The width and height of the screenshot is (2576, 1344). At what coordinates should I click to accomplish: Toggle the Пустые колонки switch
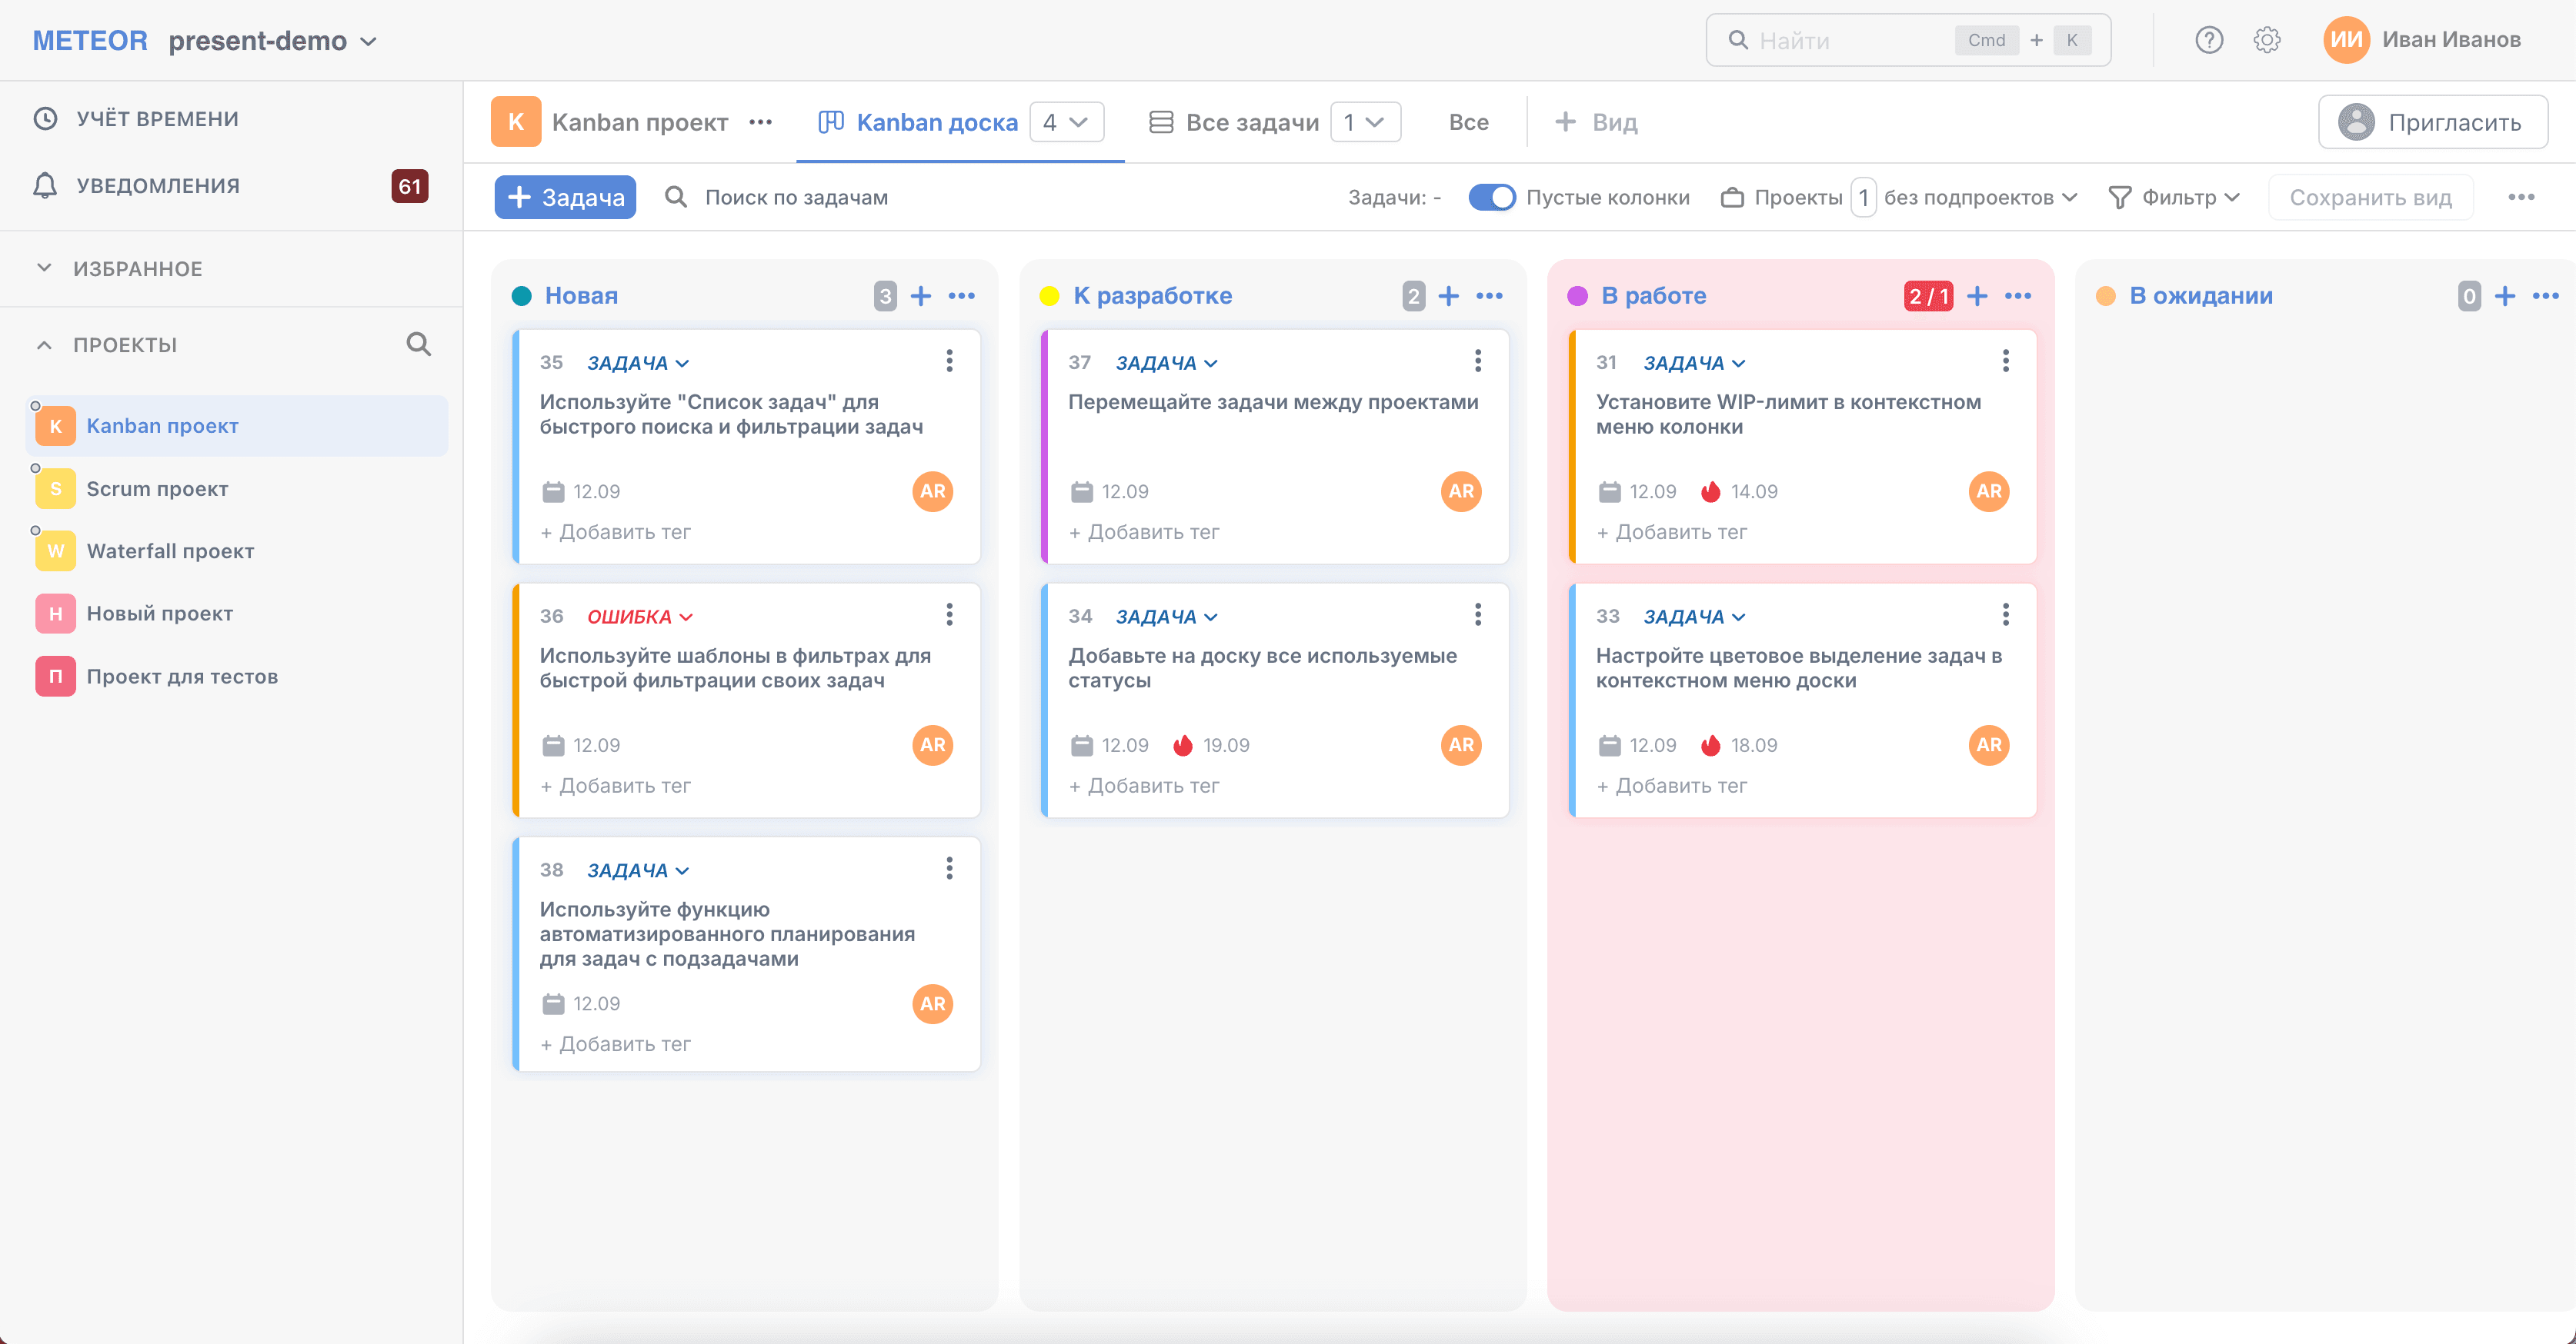tap(1492, 197)
